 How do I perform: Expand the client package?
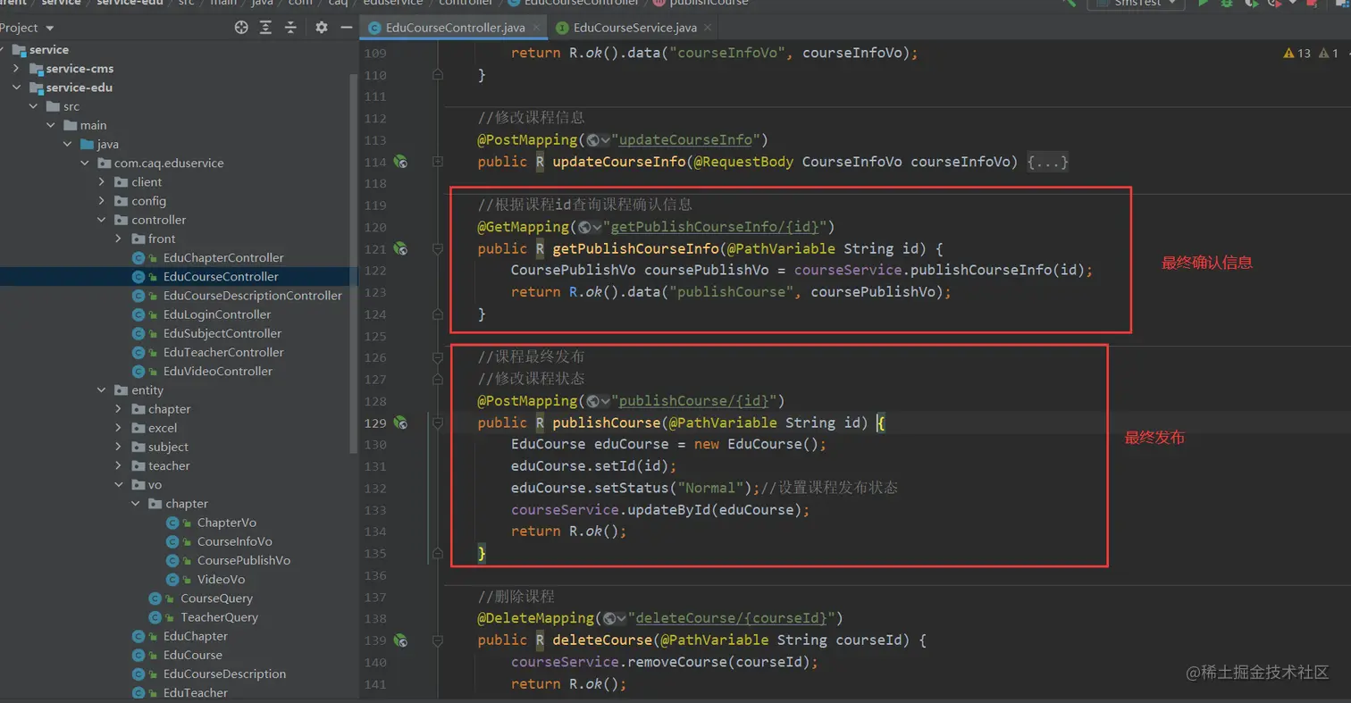click(102, 182)
